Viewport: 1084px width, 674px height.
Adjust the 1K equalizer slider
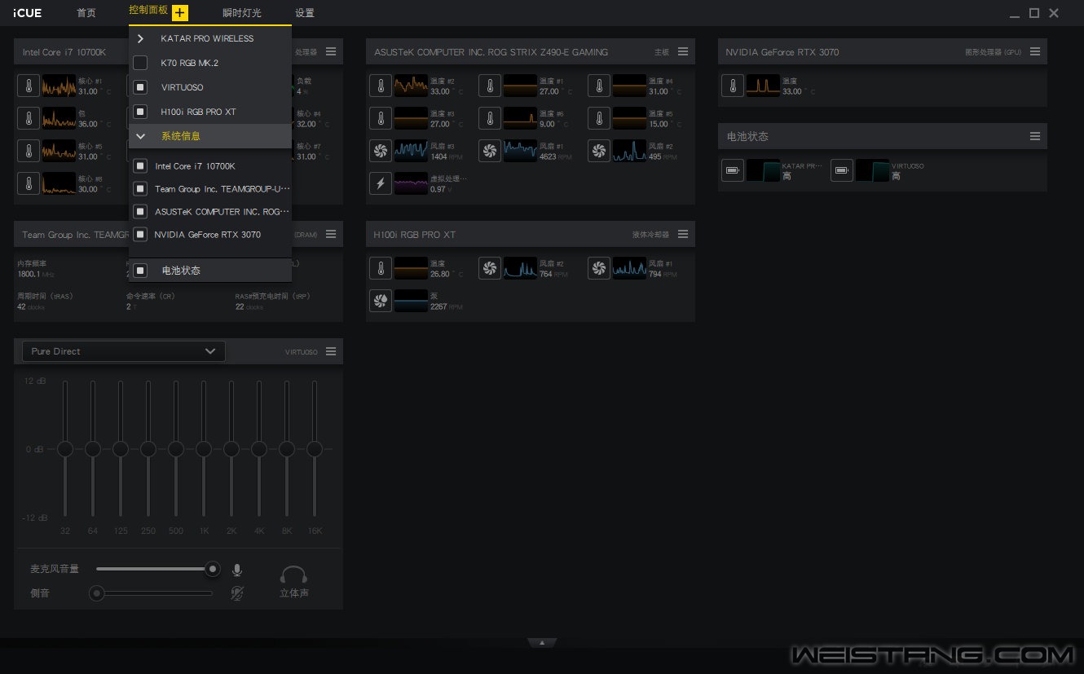click(204, 449)
